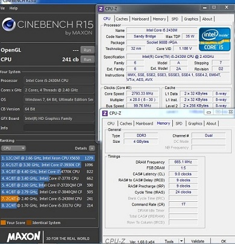This screenshot has width=235, height=244.
Task: Switch to Caches tab in back CPU-Z window
Action: [x=122, y=19]
